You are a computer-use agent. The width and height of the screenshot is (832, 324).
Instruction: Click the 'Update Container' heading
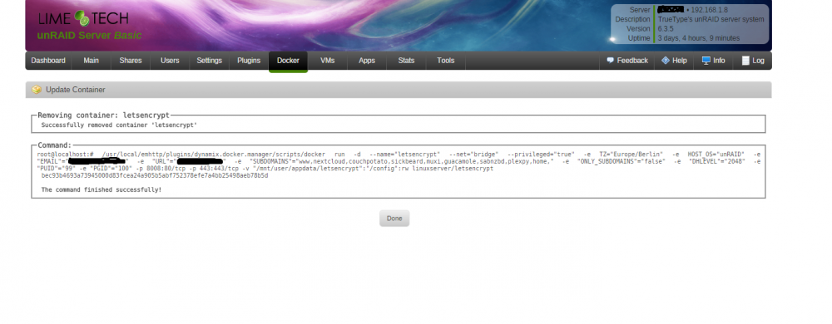[76, 90]
